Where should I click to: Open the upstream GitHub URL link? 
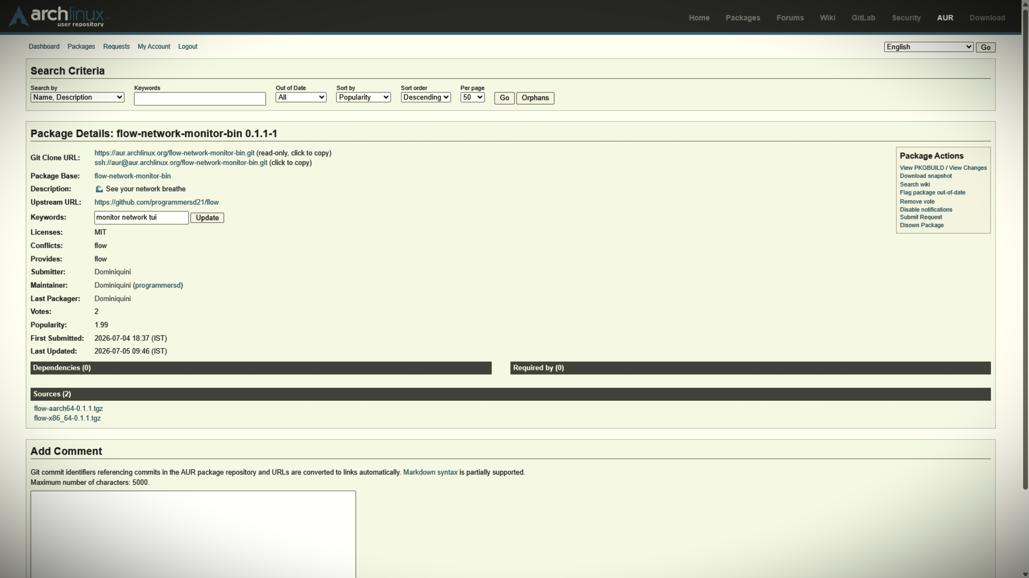click(x=157, y=202)
